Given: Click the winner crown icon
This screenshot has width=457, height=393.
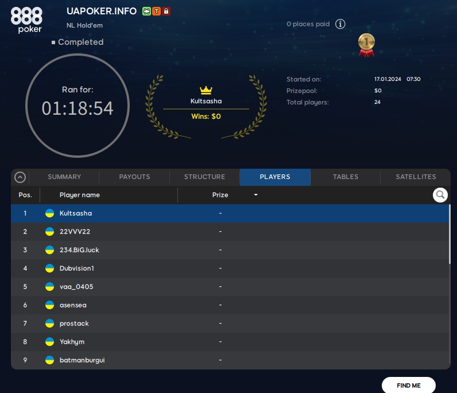Looking at the screenshot, I should (206, 90).
